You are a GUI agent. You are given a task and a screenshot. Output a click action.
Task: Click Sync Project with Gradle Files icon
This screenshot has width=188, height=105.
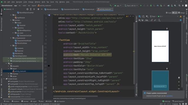click(168, 6)
